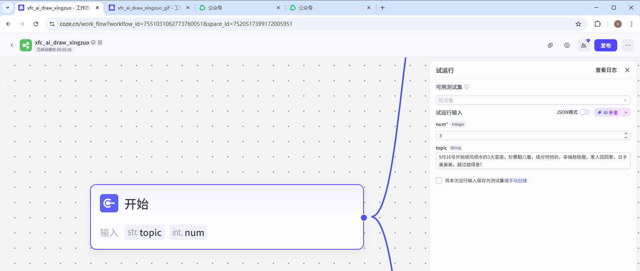Click the AI 补全 button
The height and width of the screenshot is (271, 640).
608,112
